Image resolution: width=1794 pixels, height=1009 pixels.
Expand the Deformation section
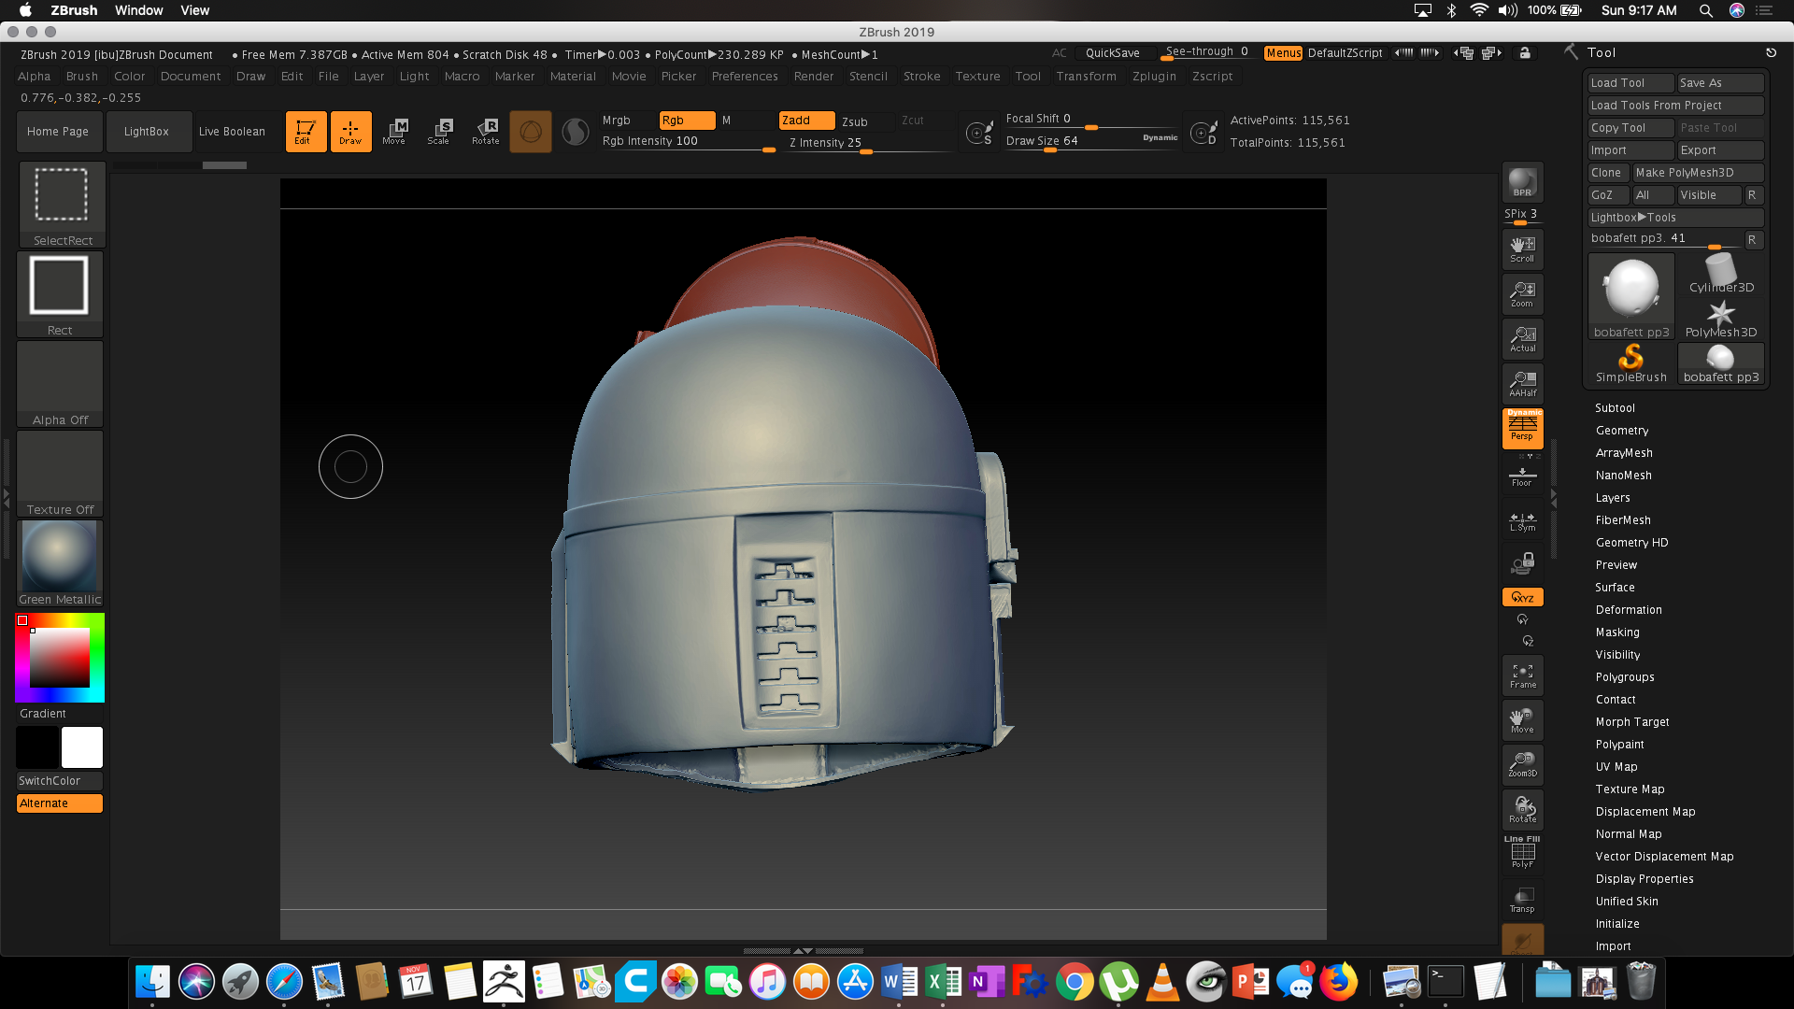tap(1629, 610)
